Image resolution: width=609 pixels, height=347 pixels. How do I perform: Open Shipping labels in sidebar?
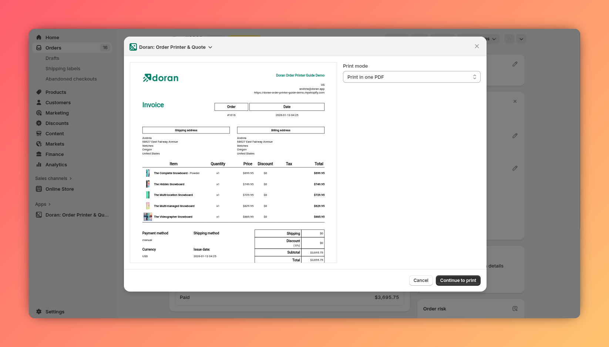tap(63, 68)
